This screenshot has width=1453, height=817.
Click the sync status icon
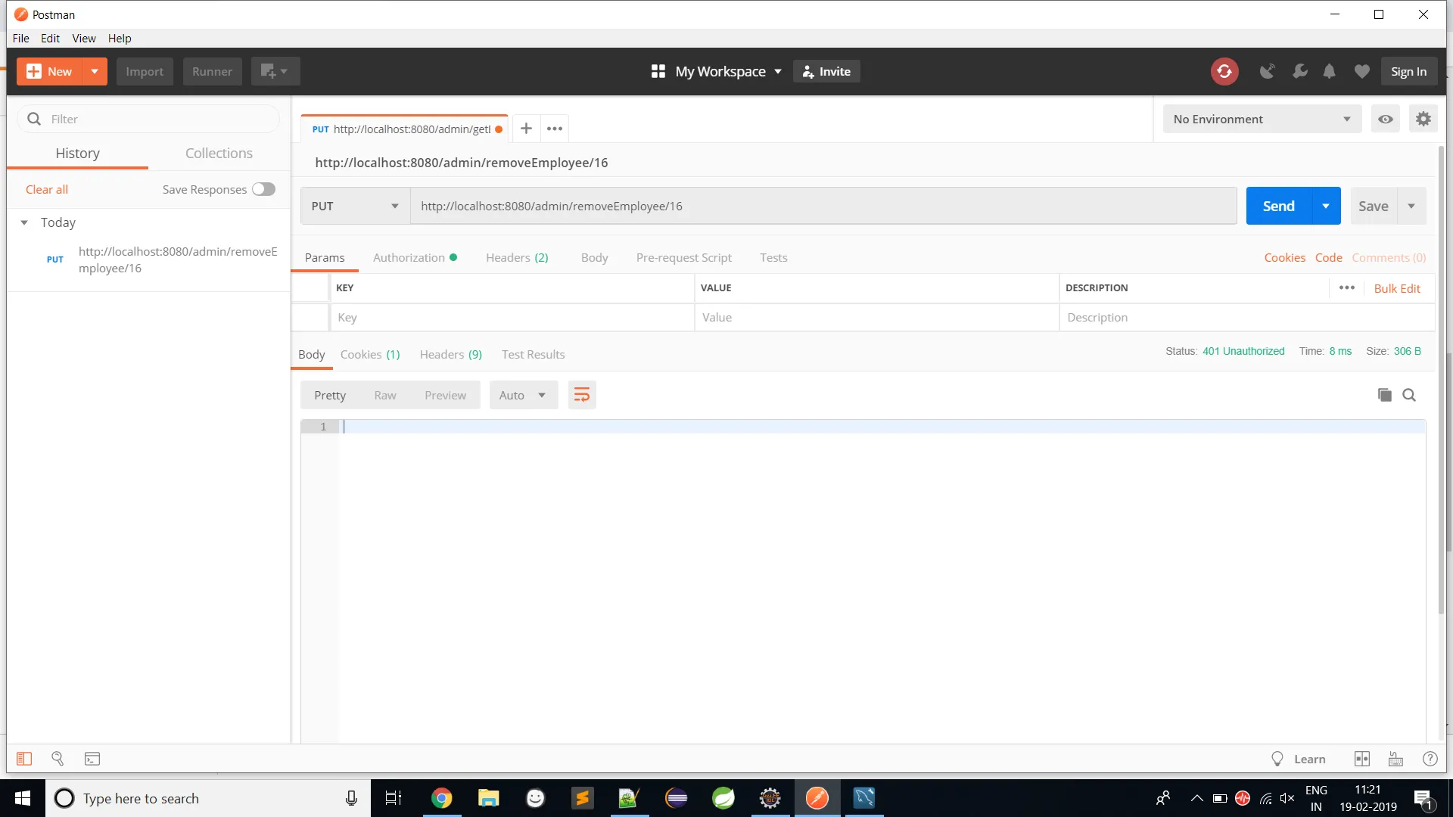pyautogui.click(x=1224, y=72)
